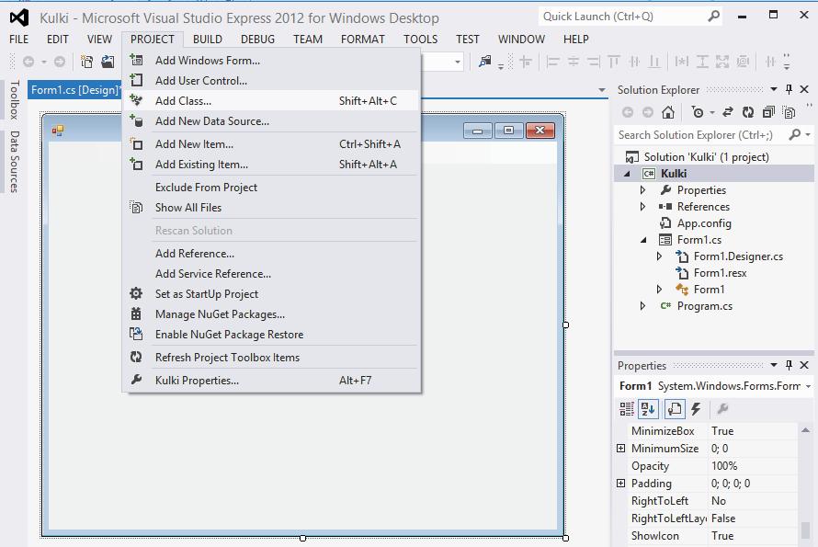Click the Make Same Width layout icon
This screenshot has height=547, width=818.
681,62
